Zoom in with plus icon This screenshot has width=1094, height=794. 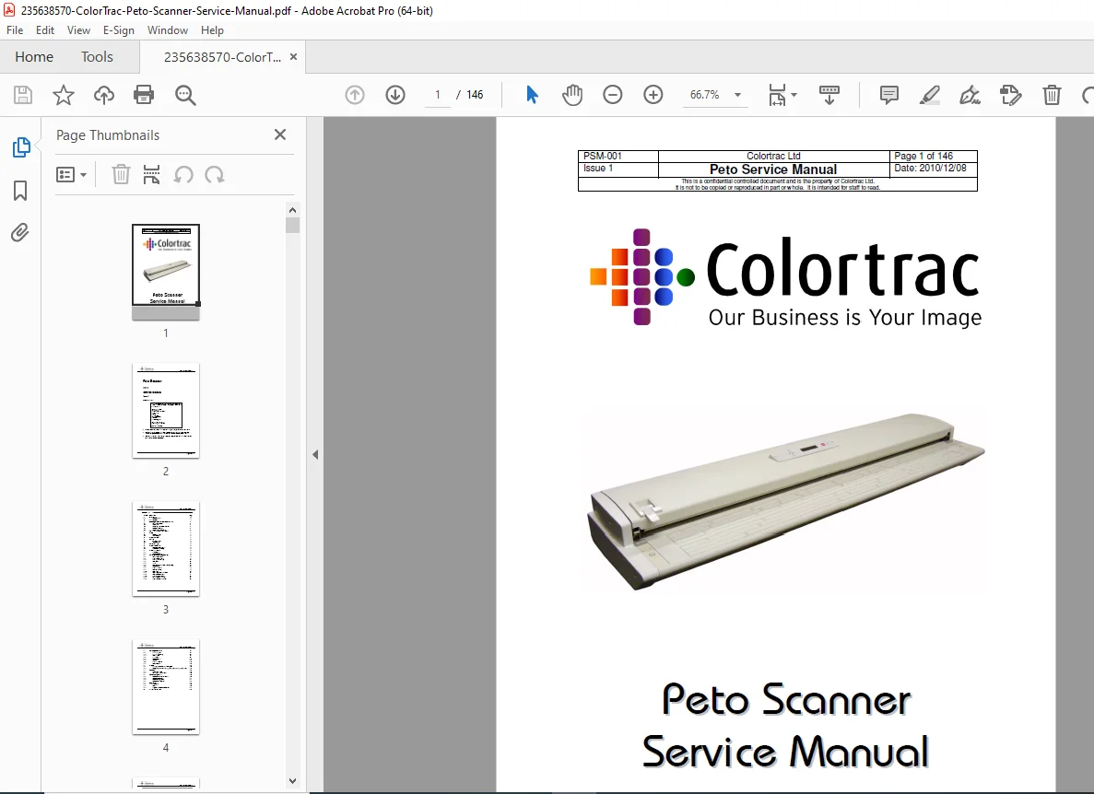click(653, 95)
